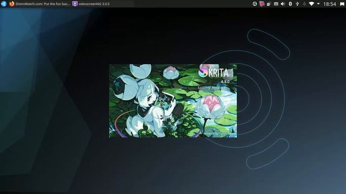Open the USB removable devices tray icon
Viewport: 346px width, 194px height.
pyautogui.click(x=297, y=4)
